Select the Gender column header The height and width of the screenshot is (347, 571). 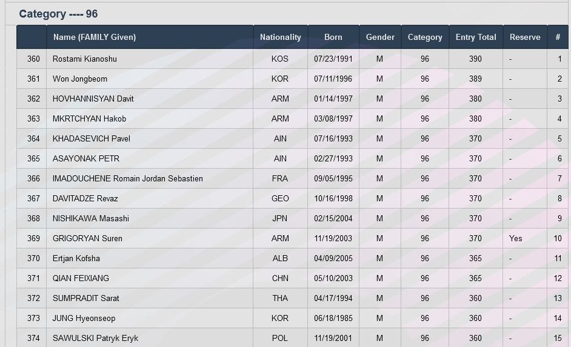pos(380,37)
